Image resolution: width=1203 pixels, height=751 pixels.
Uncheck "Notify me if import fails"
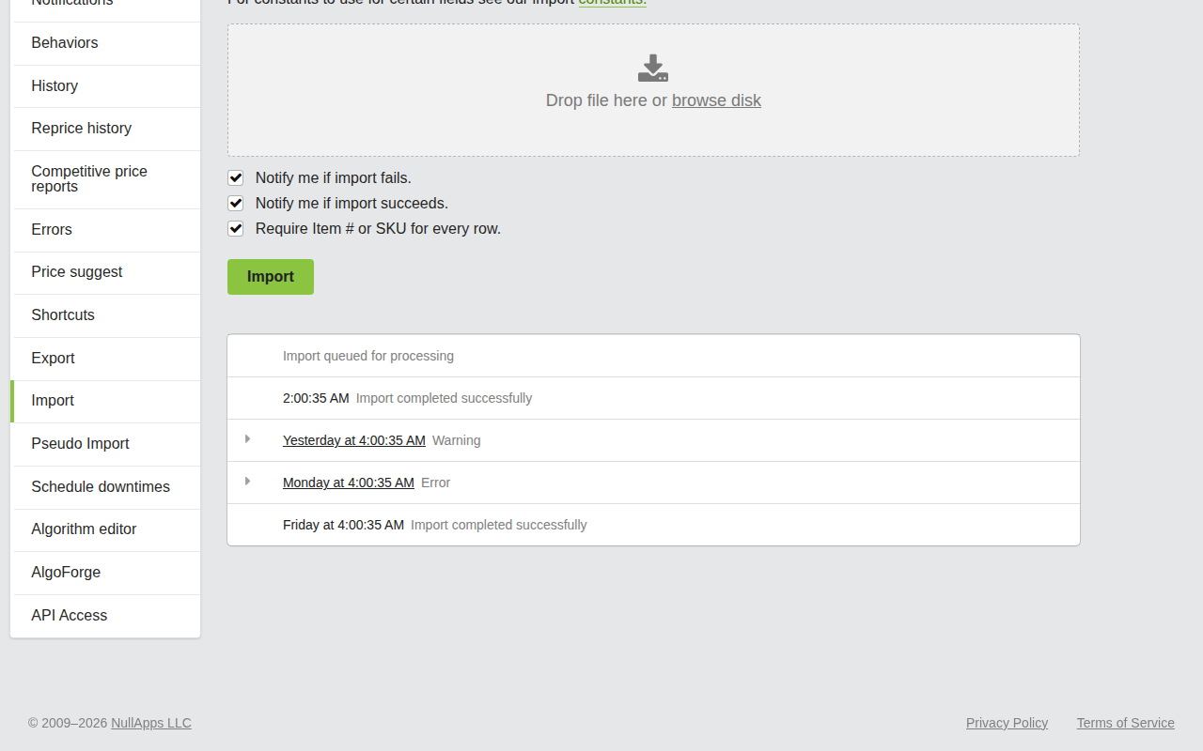(x=235, y=177)
